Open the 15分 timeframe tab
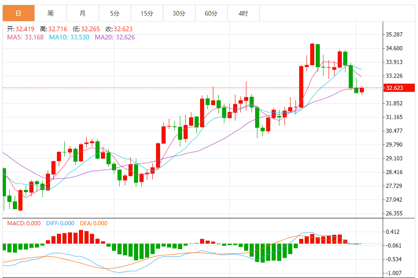This screenshot has width=418, height=278. coord(147,13)
